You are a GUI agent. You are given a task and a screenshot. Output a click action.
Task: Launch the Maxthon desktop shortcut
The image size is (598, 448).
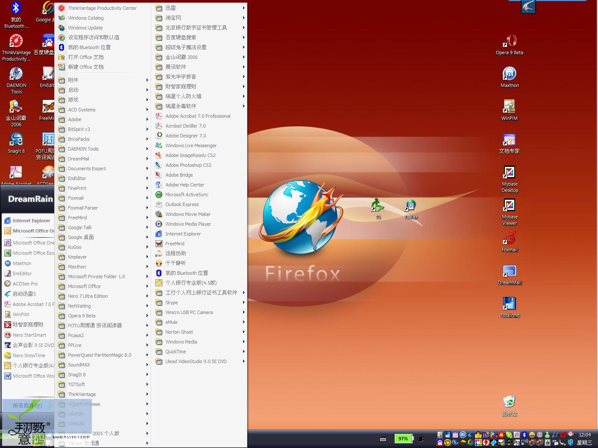coord(509,77)
